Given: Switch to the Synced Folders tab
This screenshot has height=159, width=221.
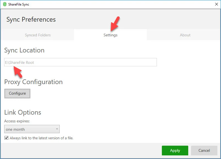Looking at the screenshot, I should point(38,35).
